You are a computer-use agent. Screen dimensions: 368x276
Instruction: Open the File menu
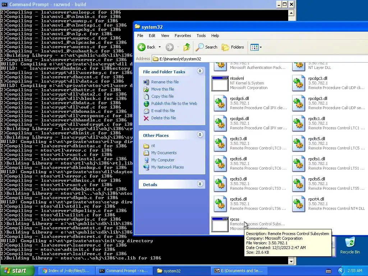(x=140, y=36)
